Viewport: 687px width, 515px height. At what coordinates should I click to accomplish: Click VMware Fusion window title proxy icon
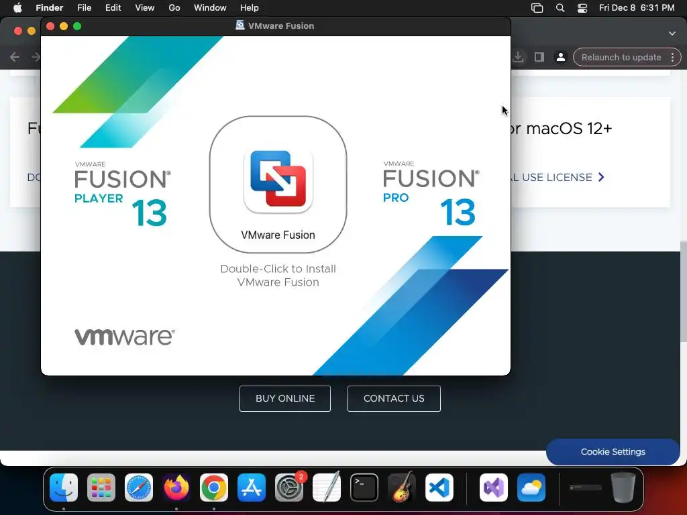240,25
